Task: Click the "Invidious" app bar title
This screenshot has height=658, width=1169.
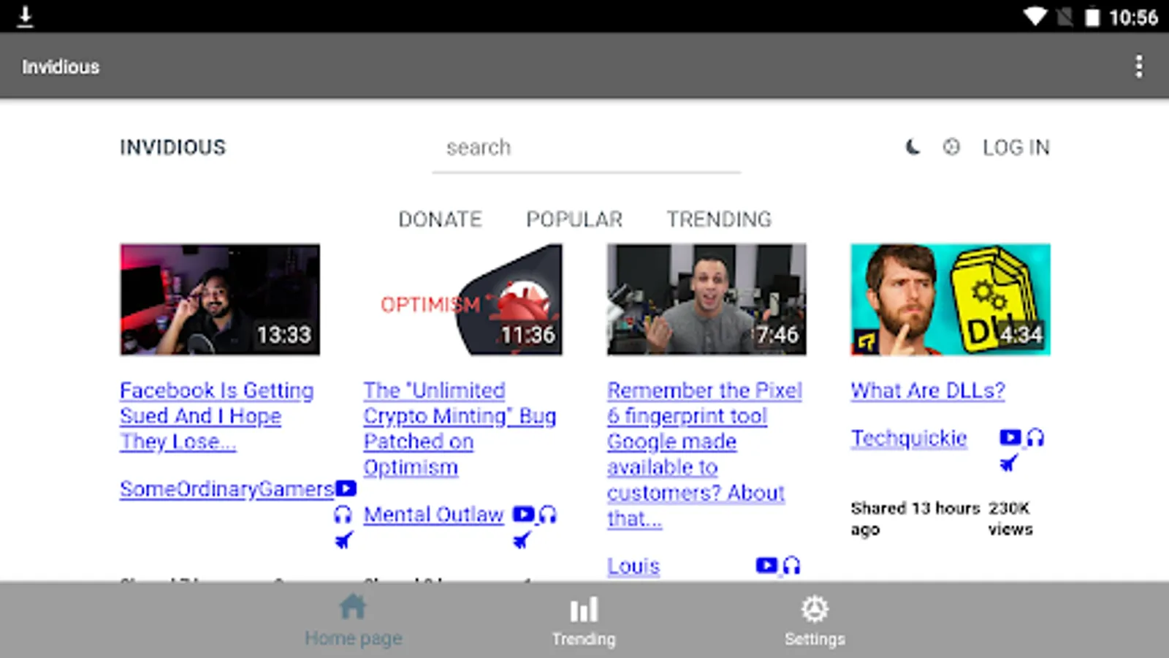Action: [x=61, y=67]
